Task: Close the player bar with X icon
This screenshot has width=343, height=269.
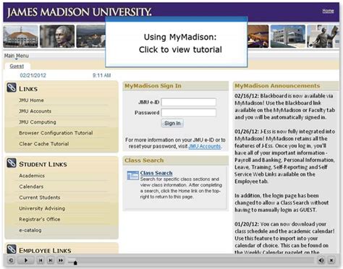Action: click(x=331, y=260)
